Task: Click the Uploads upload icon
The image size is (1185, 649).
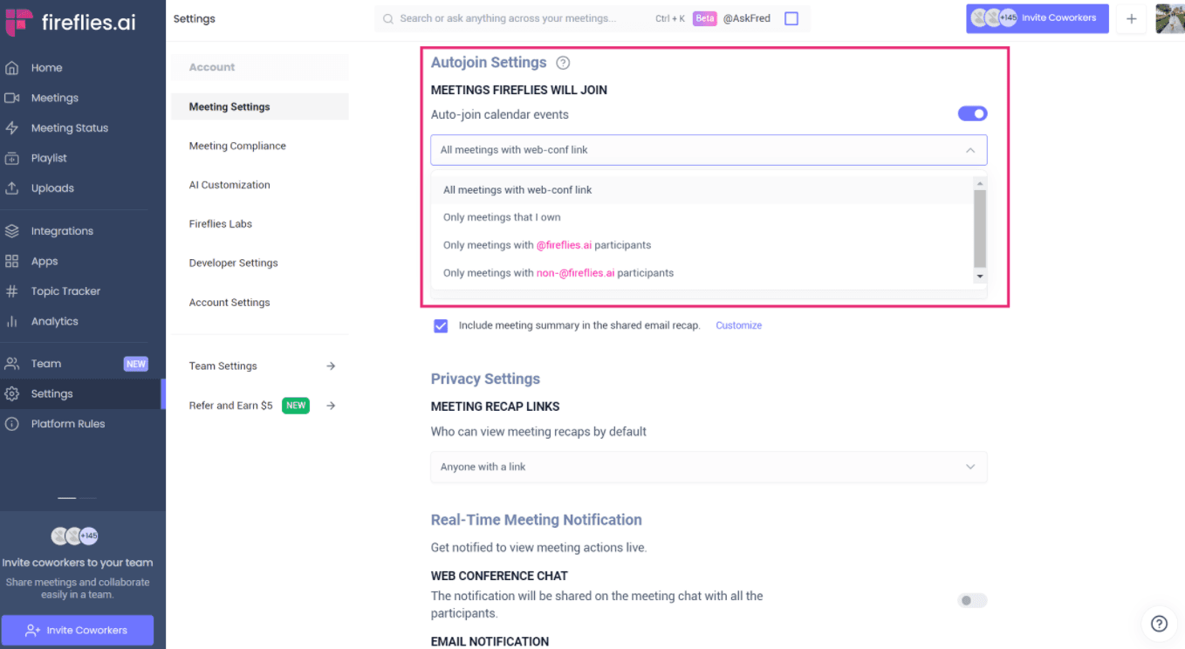Action: (12, 188)
